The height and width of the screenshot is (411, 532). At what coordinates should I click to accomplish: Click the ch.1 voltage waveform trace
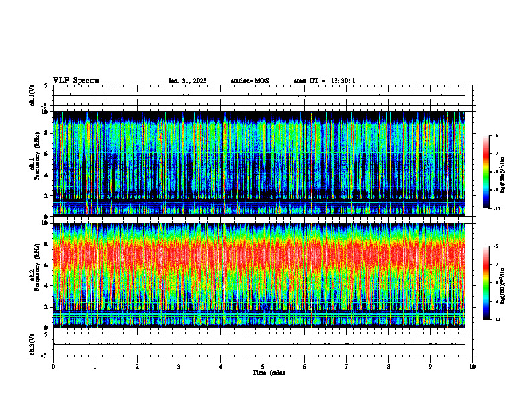(259, 95)
